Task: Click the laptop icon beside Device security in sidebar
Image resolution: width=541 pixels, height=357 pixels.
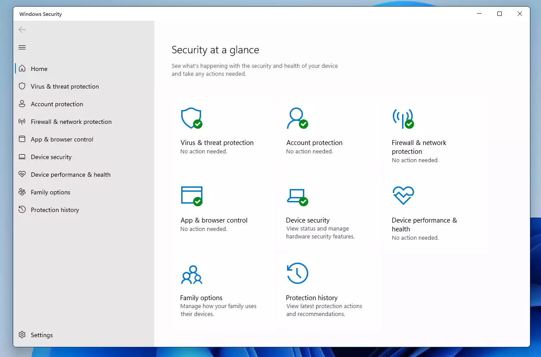Action: click(22, 157)
